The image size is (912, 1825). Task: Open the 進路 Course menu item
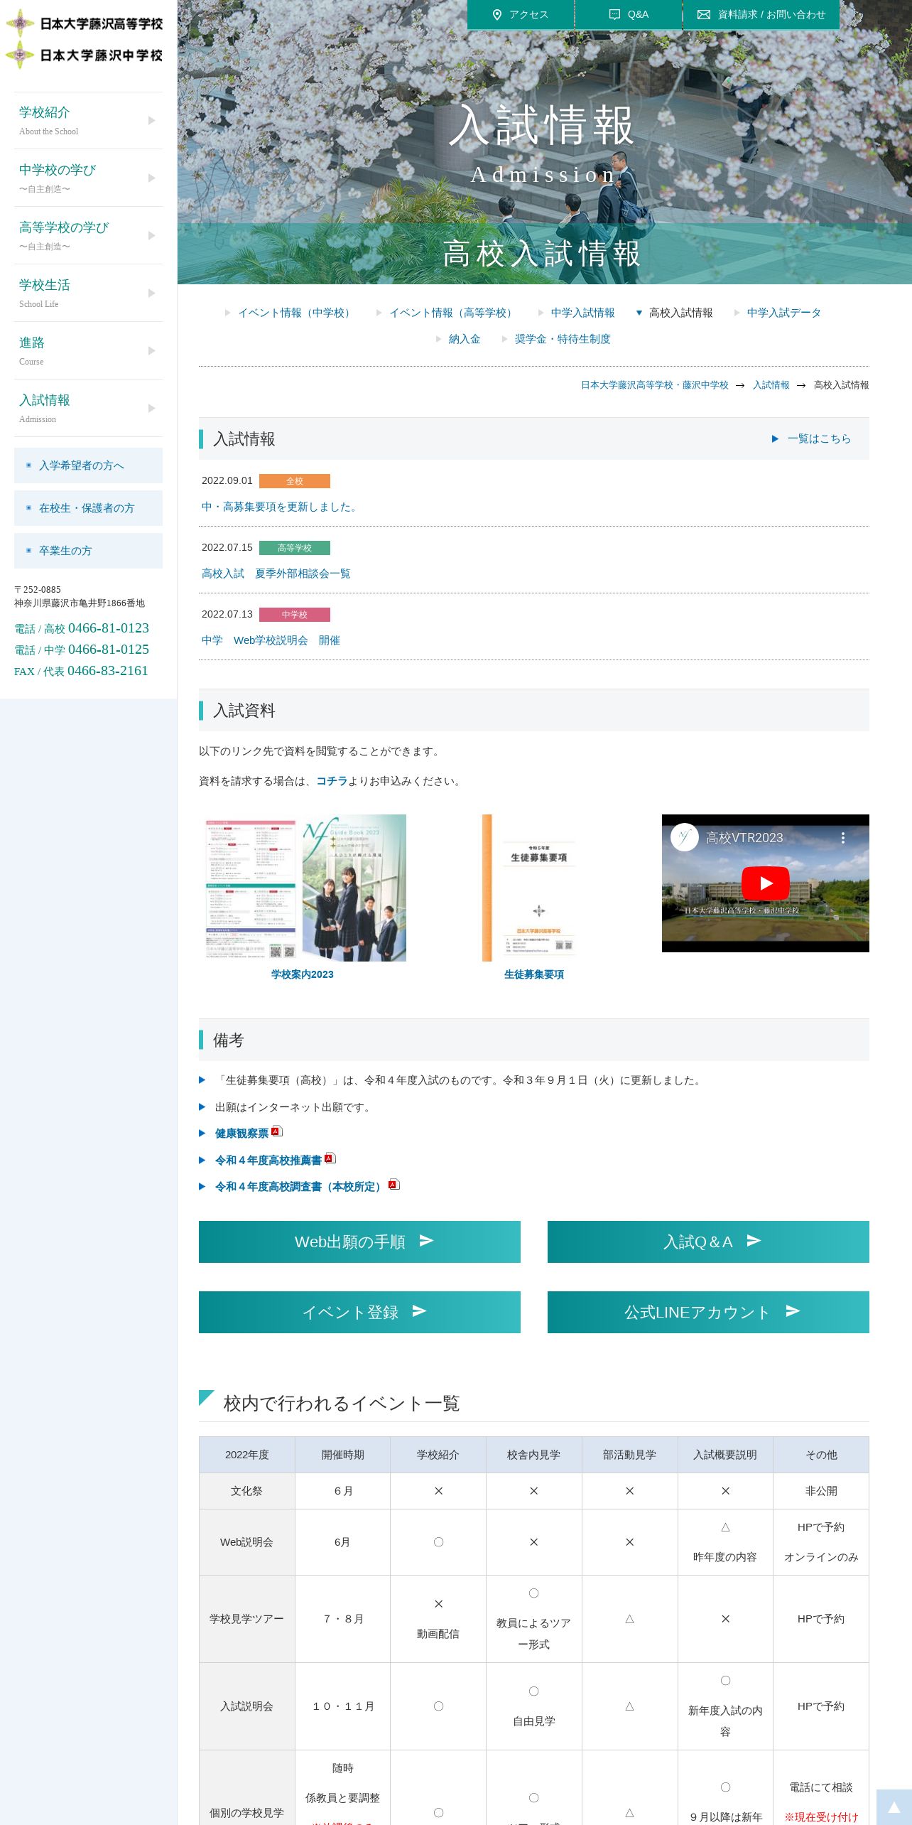(88, 350)
